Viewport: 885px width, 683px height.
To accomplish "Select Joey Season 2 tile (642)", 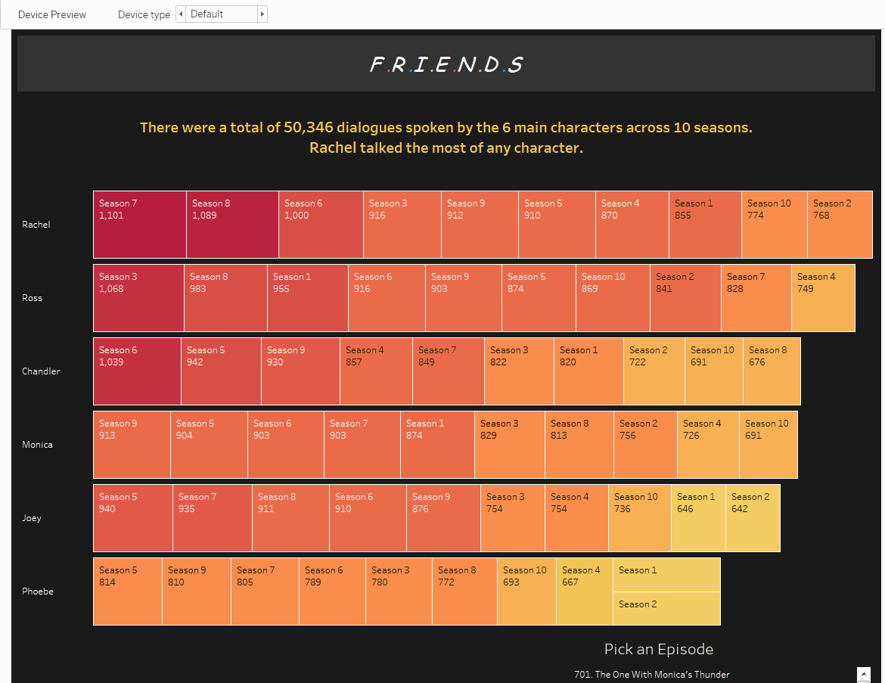I will coord(753,518).
